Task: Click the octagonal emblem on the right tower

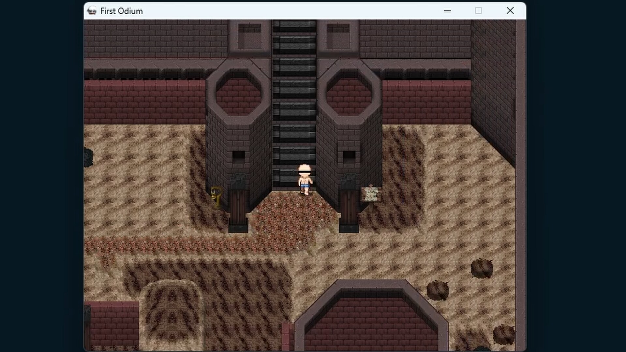Action: click(x=347, y=95)
